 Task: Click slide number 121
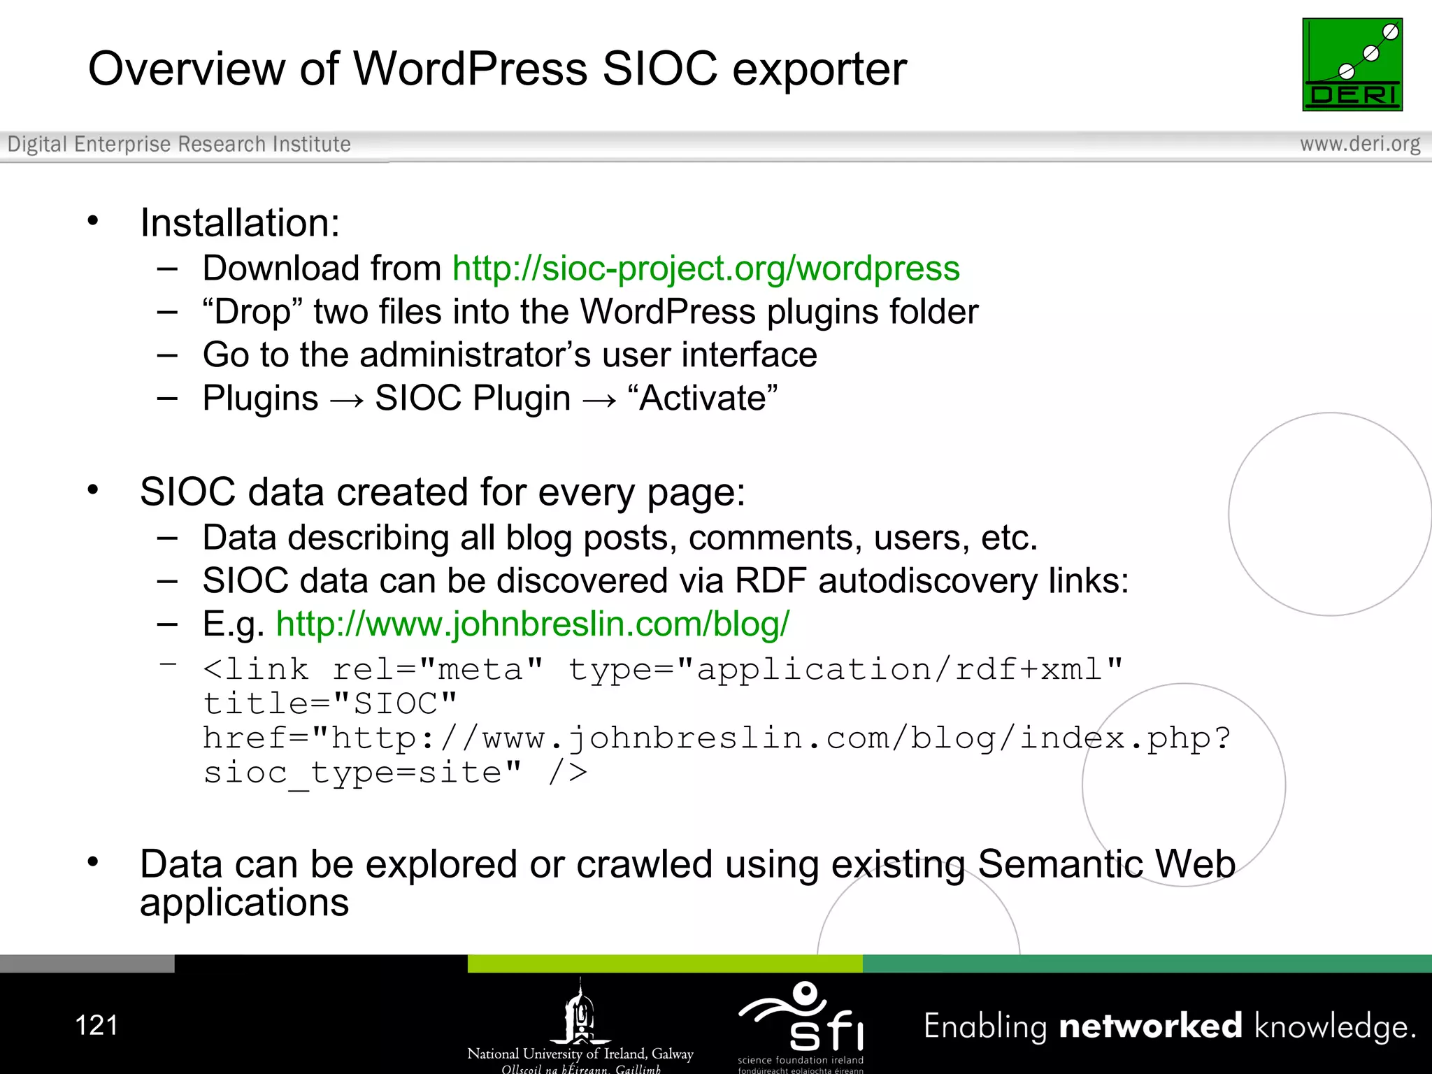(x=96, y=1025)
